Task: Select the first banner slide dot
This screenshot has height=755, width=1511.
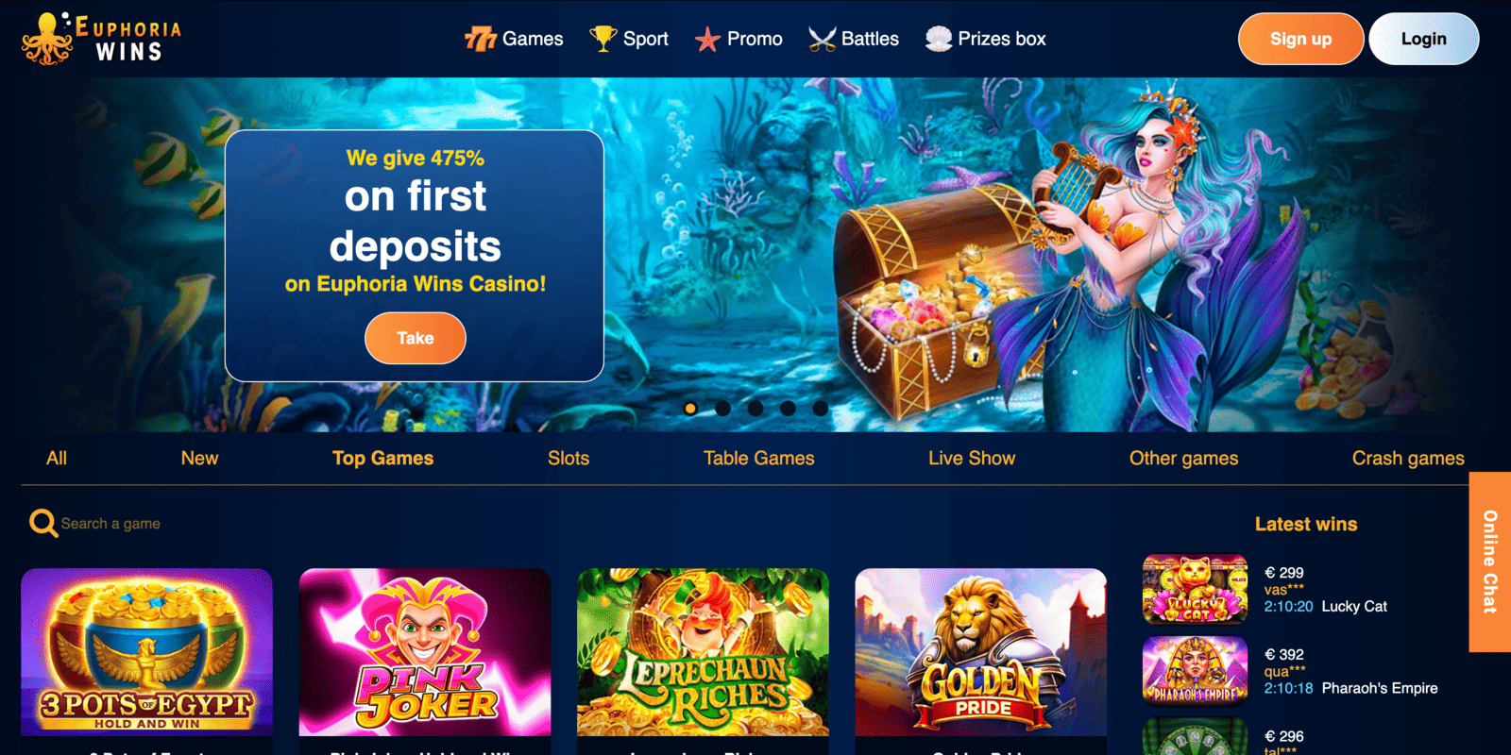Action: [690, 409]
